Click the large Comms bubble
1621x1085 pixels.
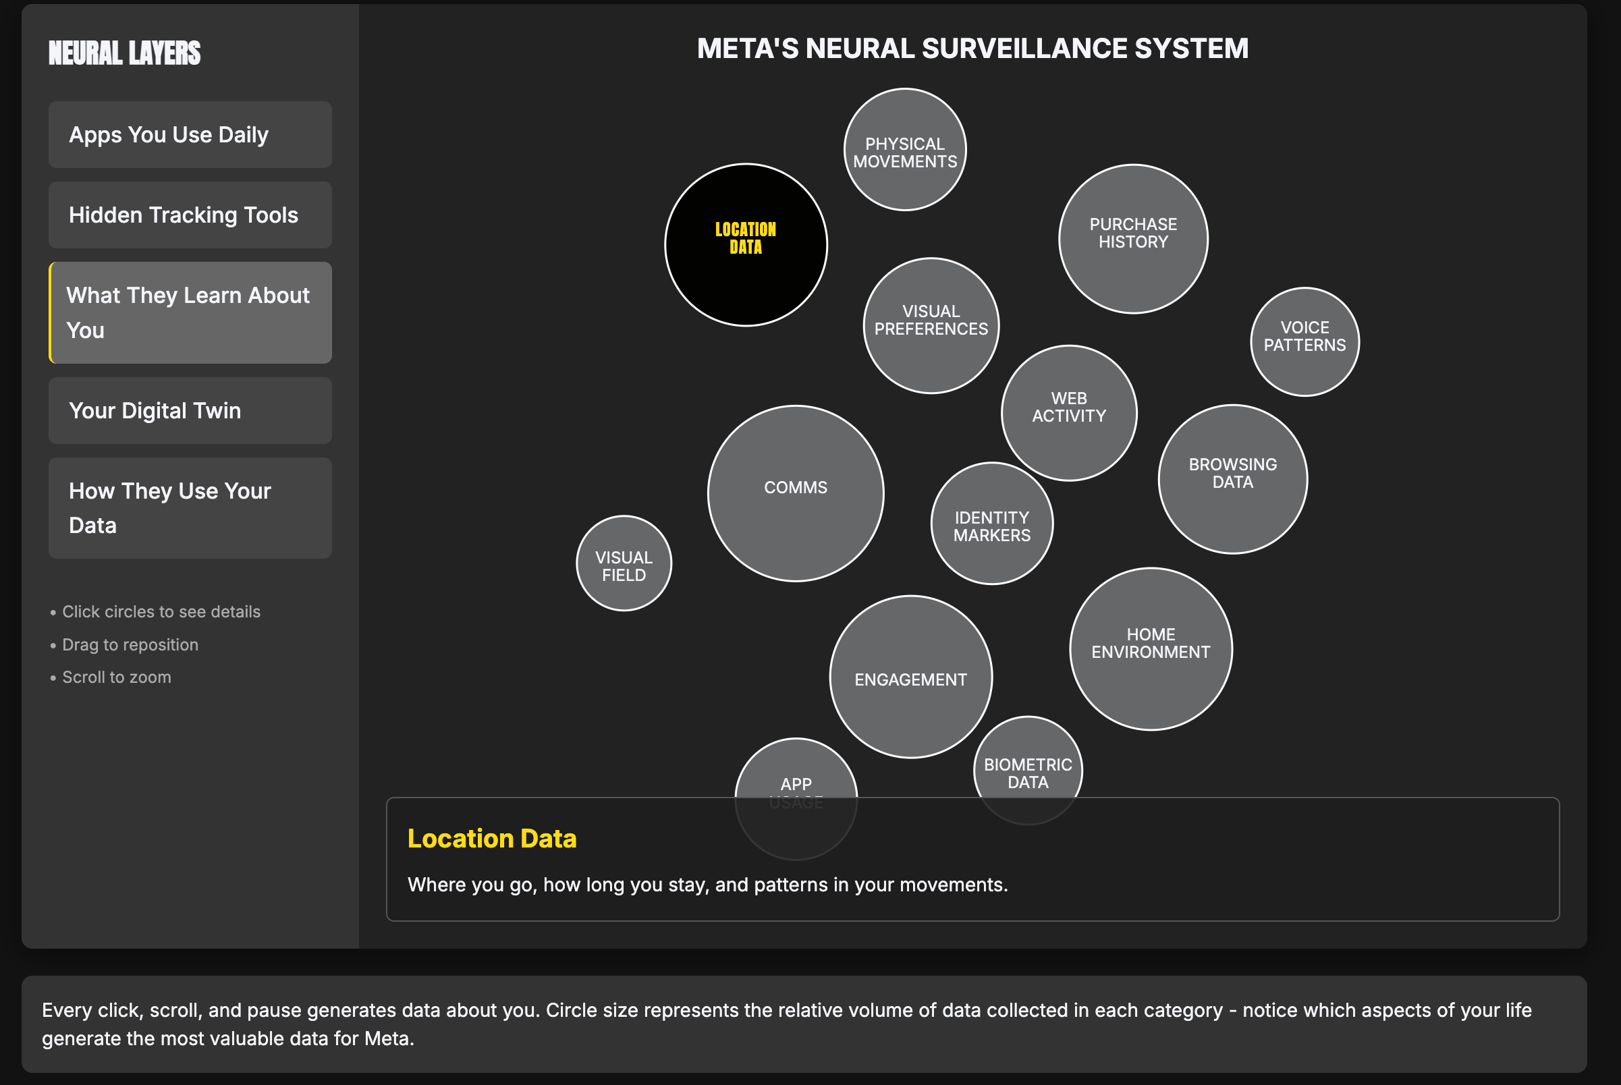coord(795,493)
